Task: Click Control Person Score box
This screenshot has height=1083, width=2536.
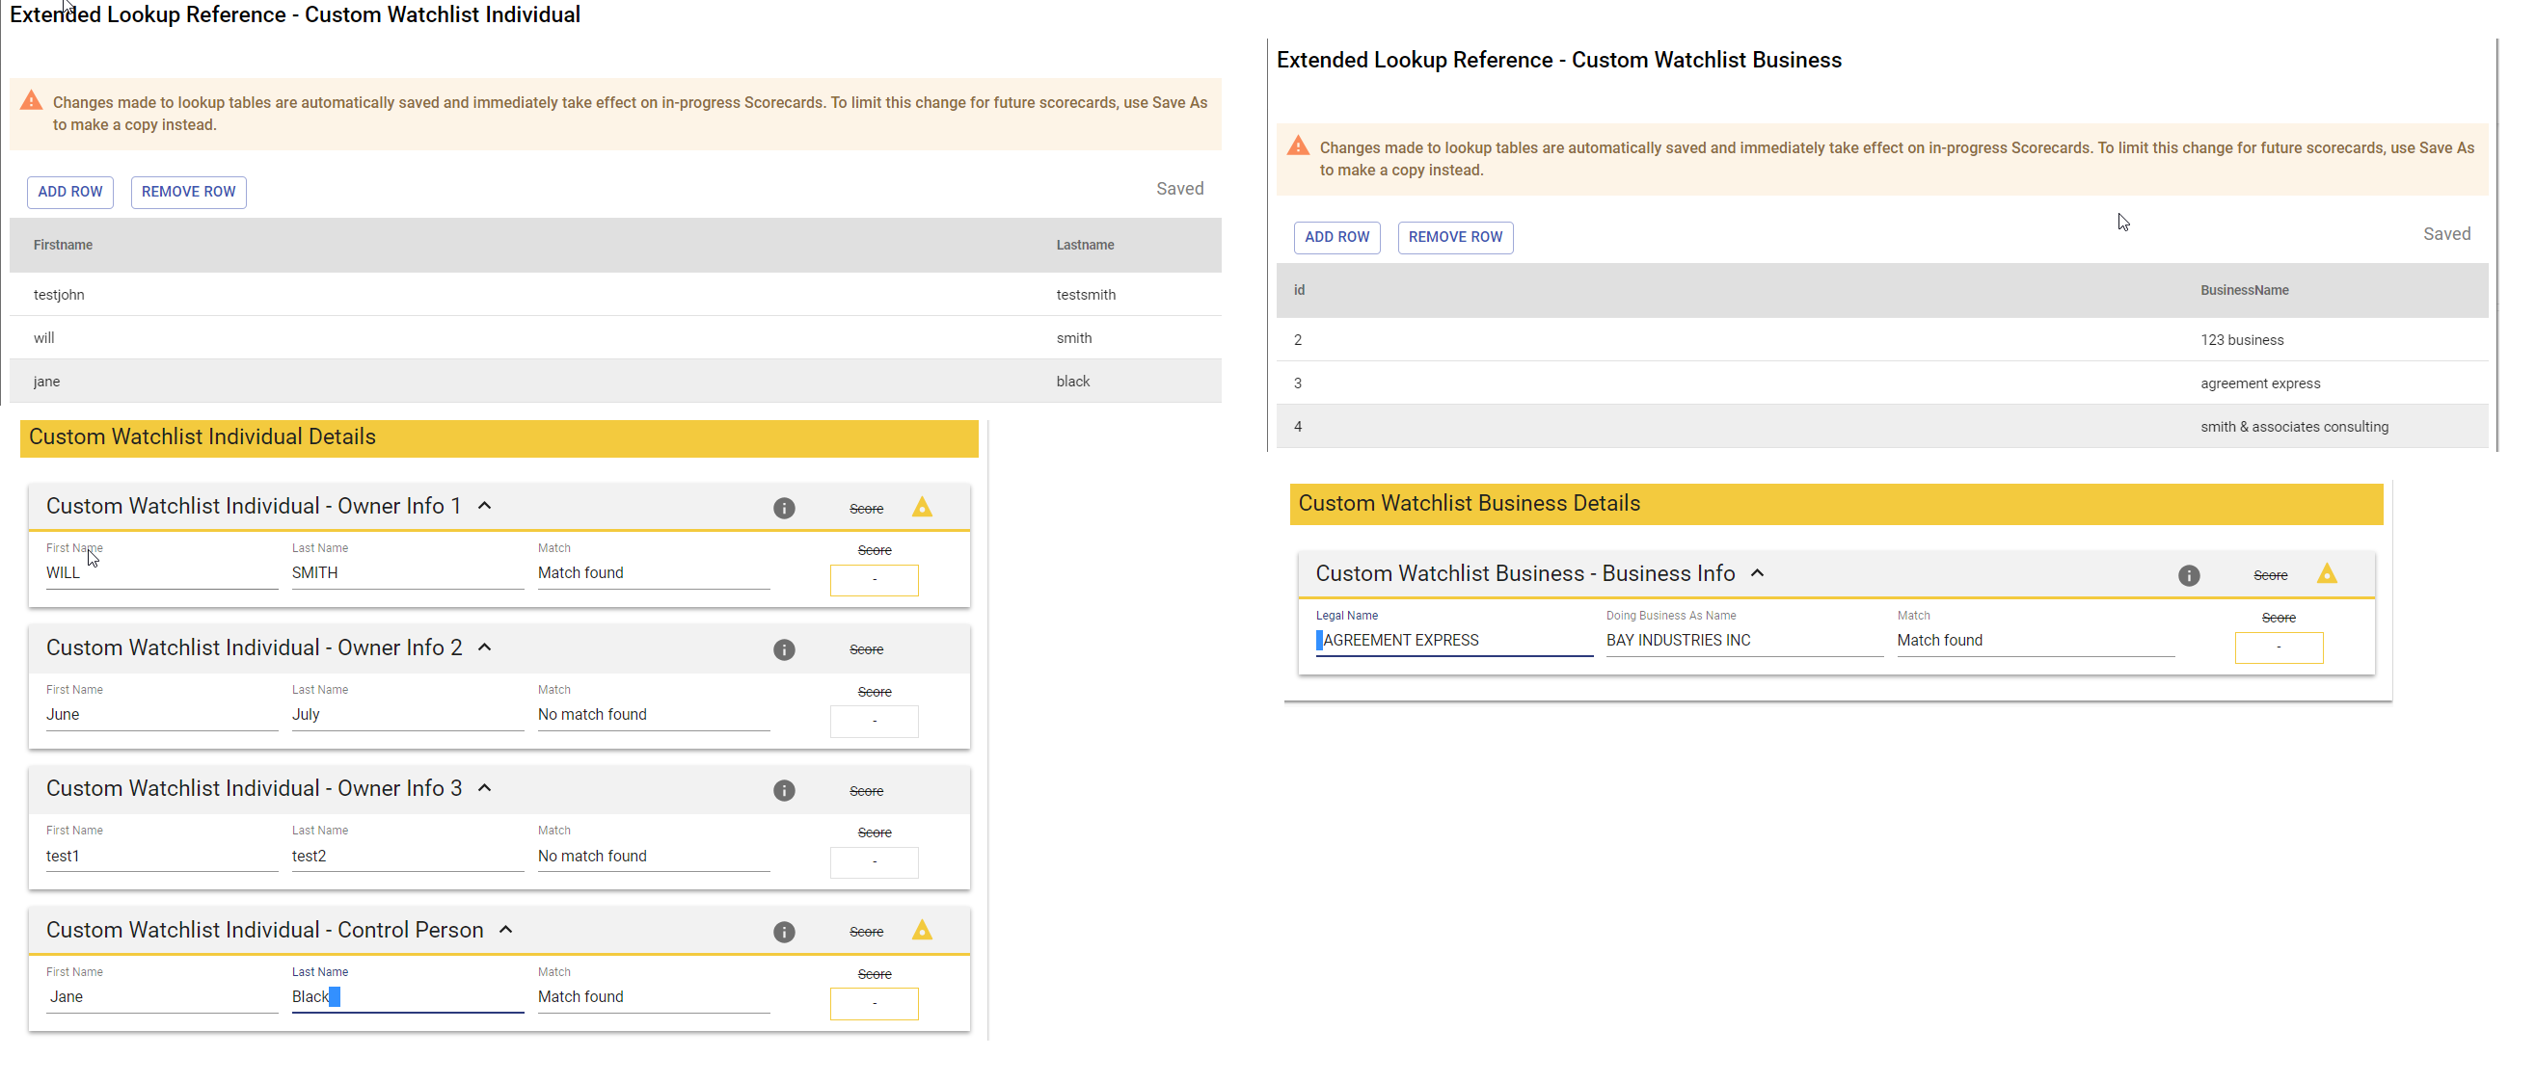Action: [875, 1004]
